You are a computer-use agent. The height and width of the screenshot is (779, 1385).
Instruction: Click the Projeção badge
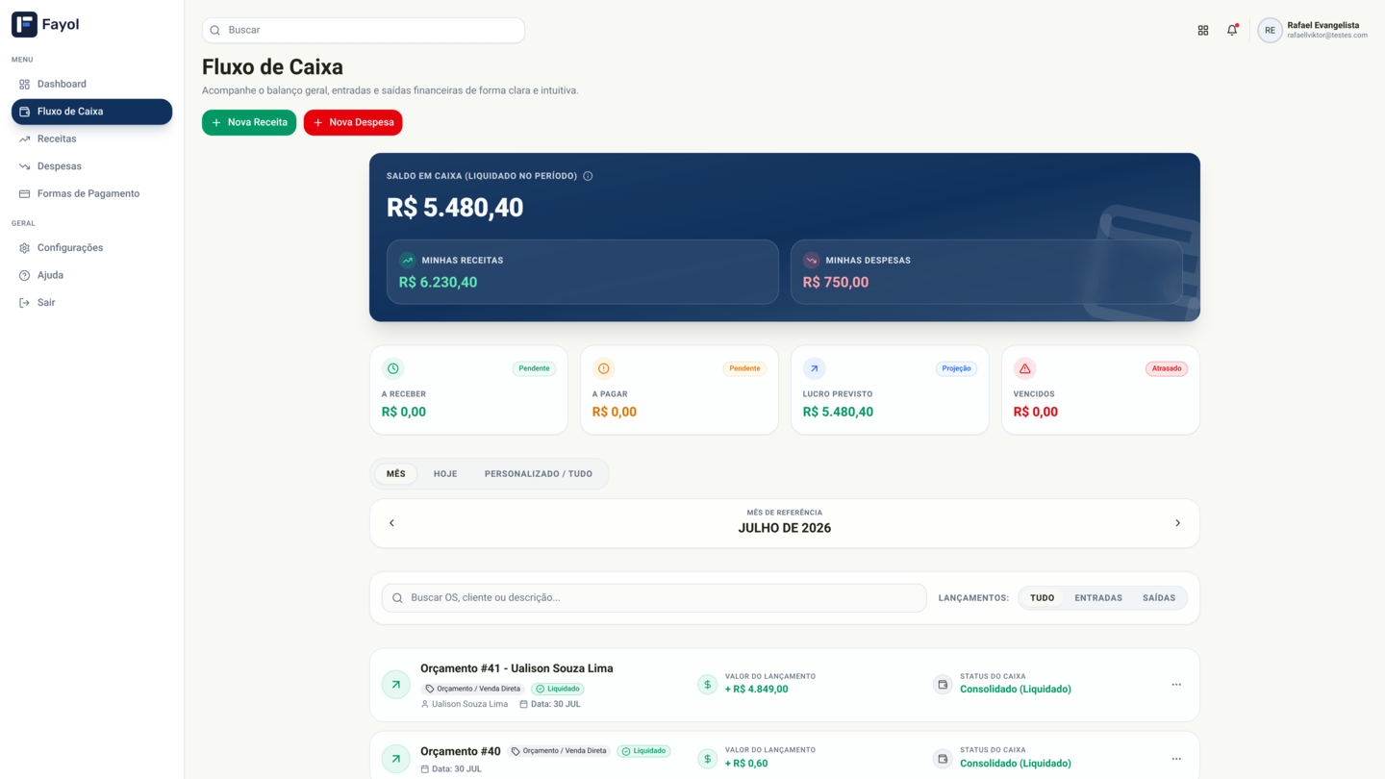pos(956,368)
